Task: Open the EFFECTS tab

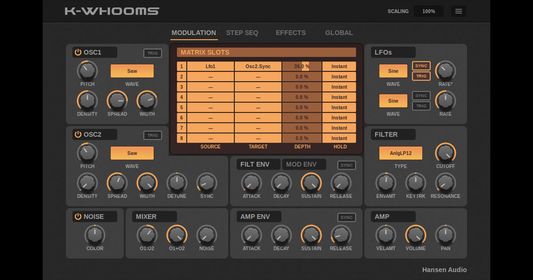Action: (290, 32)
